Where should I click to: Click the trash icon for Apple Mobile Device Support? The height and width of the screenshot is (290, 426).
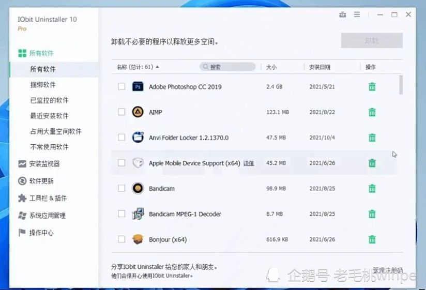coord(372,163)
